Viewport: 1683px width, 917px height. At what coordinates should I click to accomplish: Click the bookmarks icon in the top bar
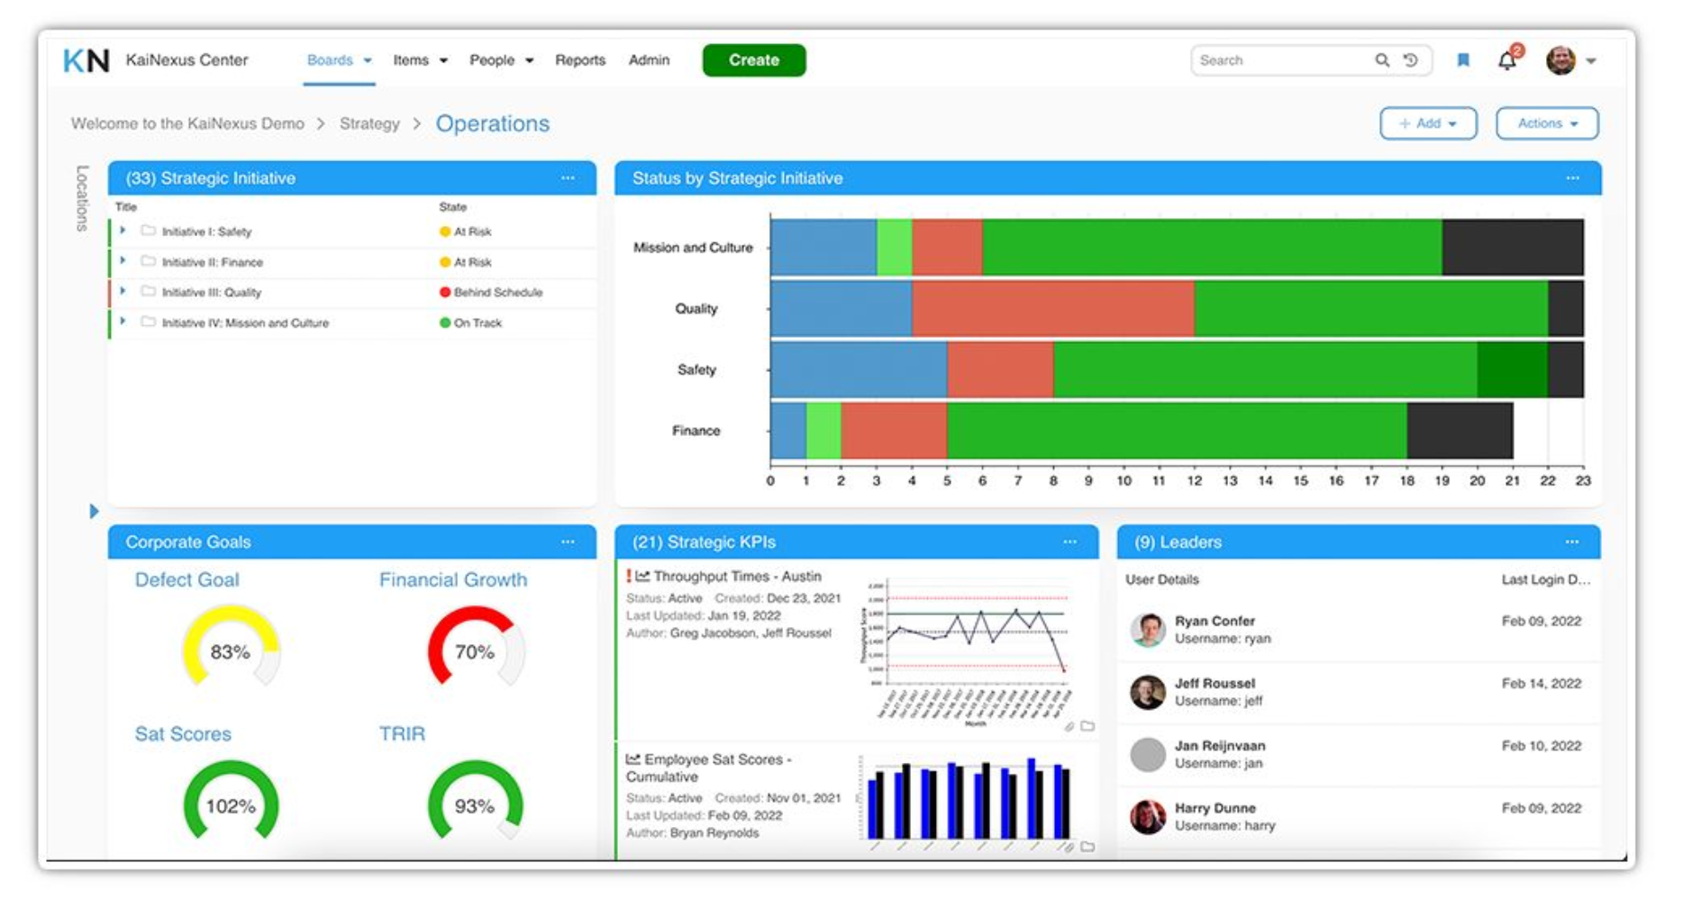1464,59
